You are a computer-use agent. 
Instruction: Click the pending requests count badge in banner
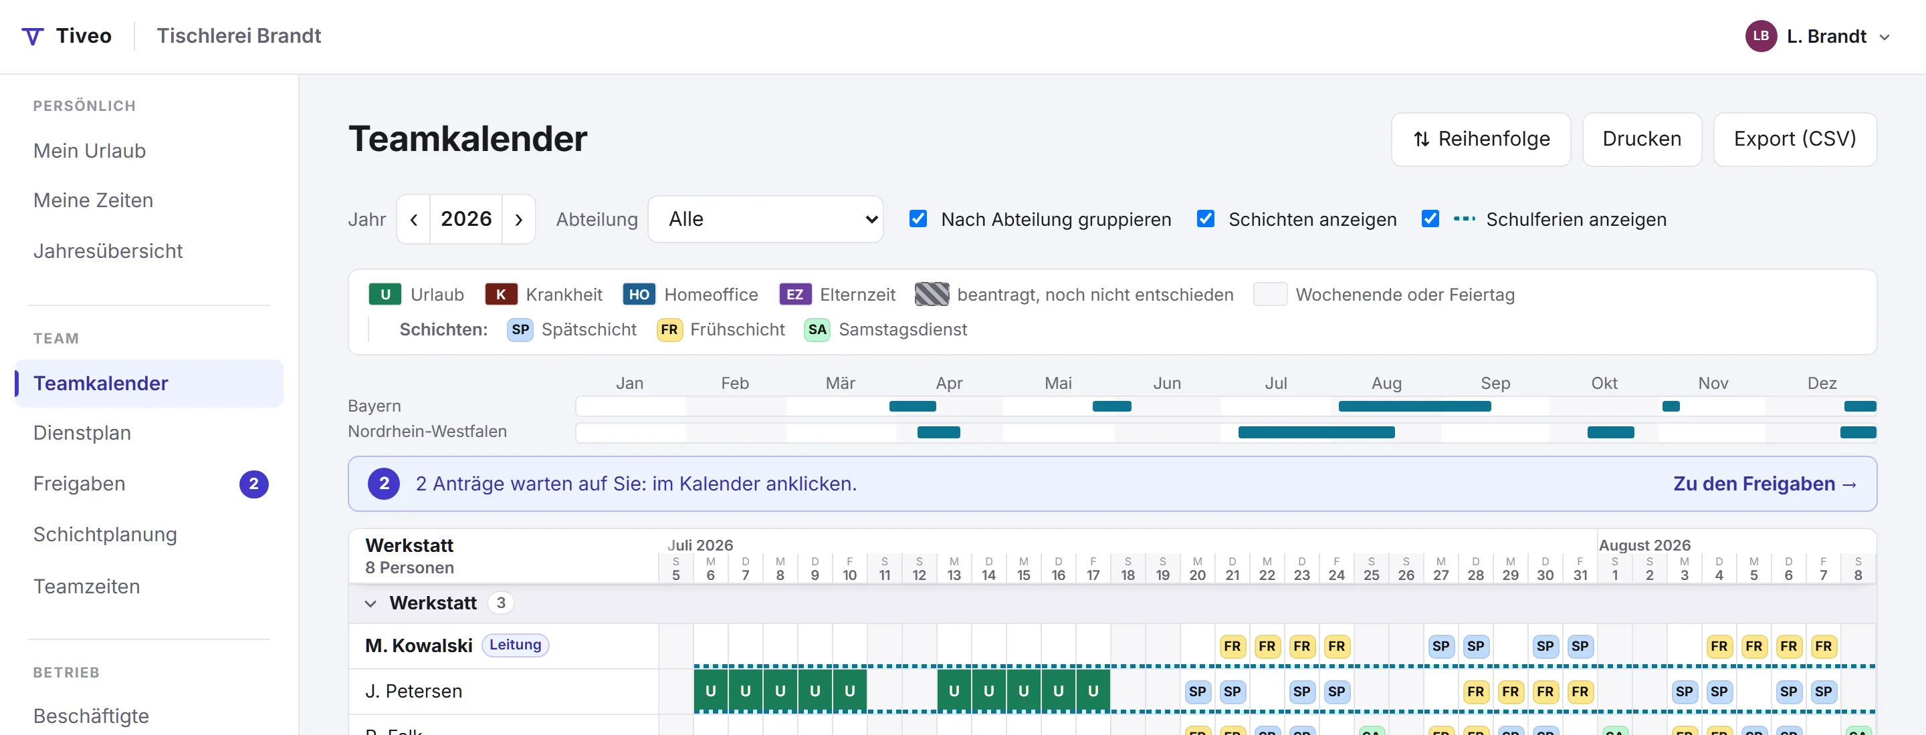384,484
